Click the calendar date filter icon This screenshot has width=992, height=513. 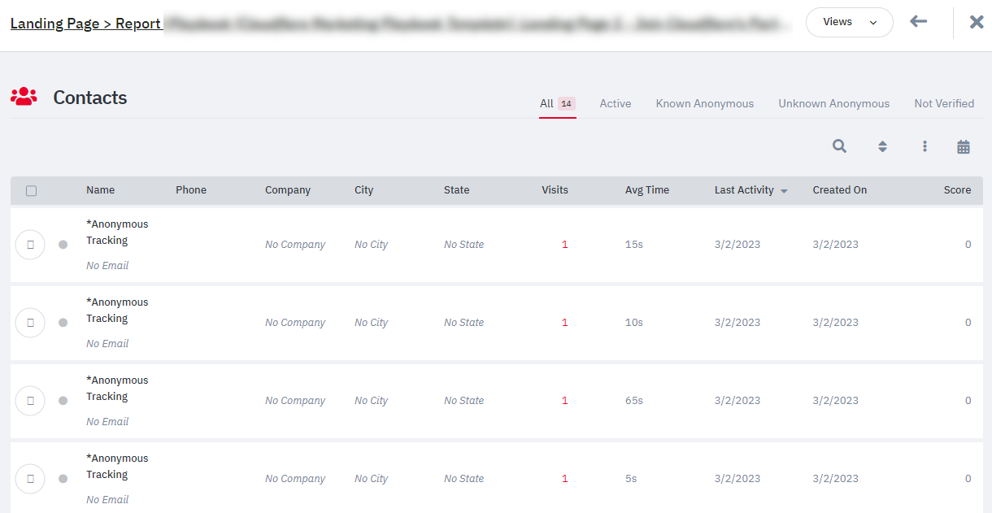[964, 147]
